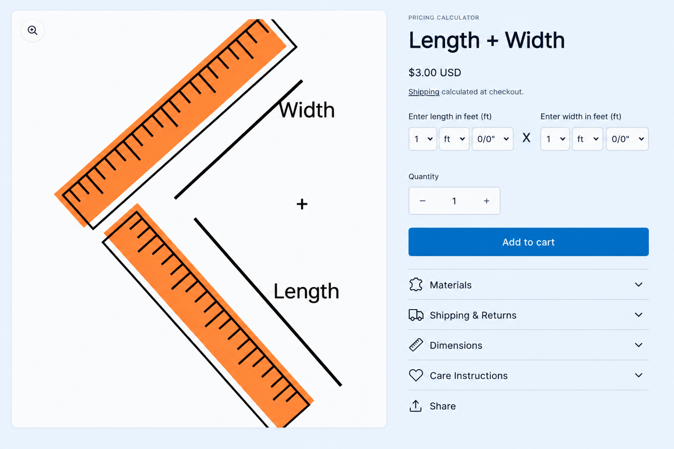The width and height of the screenshot is (674, 449).
Task: Open the length number dropdown
Action: coord(423,139)
